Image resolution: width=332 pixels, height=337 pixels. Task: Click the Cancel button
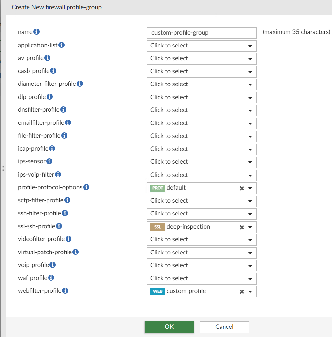[x=224, y=327]
